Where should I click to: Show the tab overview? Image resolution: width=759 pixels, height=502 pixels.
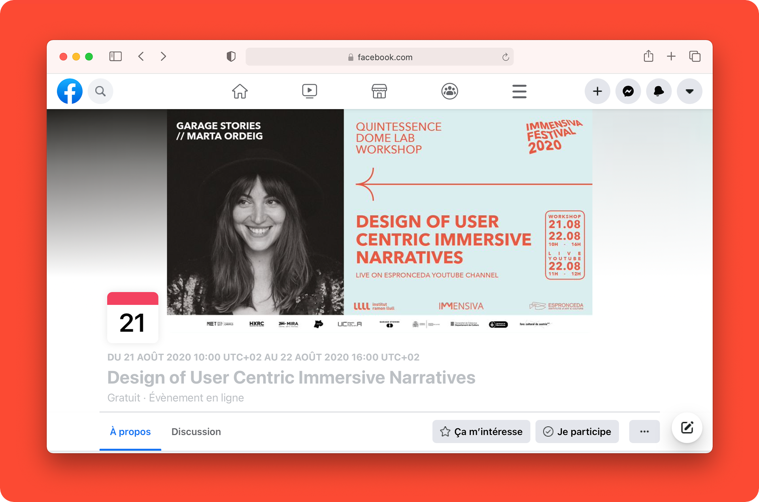click(695, 57)
